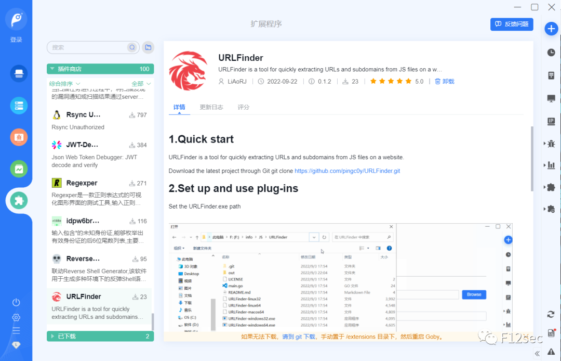Click the hamburger menu icon in sidebar
Image resolution: width=561 pixels, height=361 pixels.
[x=16, y=330]
